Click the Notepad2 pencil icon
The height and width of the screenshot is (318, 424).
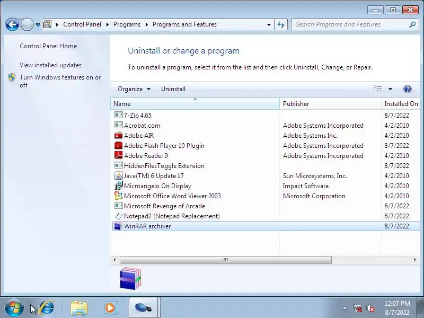click(118, 216)
